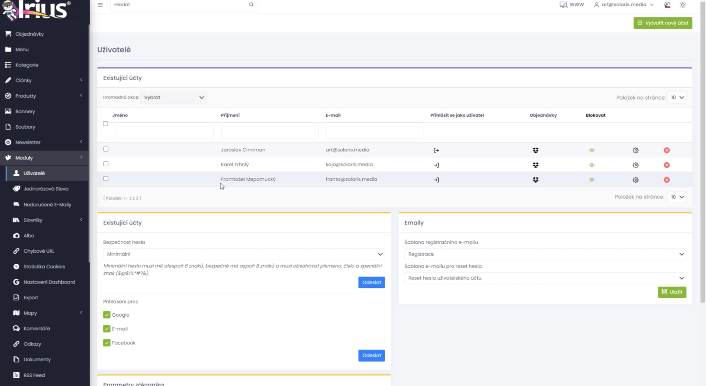Click the power icon in top bar
This screenshot has width=706, height=386.
[x=682, y=5]
